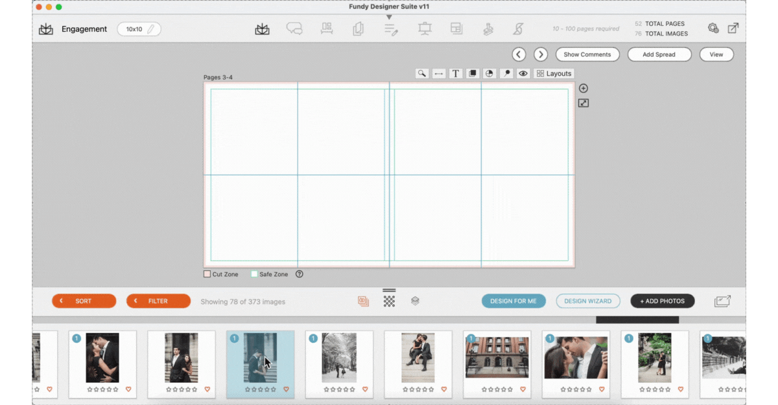Image resolution: width=778 pixels, height=405 pixels.
Task: Click the dark horizontal thumbnail scrollbar
Action: [637, 319]
